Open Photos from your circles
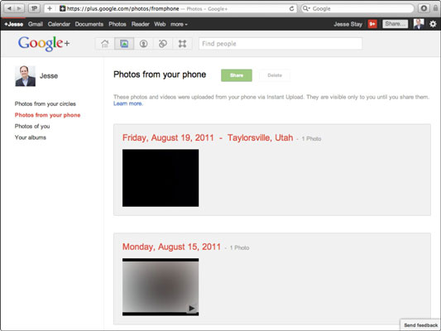The width and height of the screenshot is (441, 331). [x=46, y=103]
